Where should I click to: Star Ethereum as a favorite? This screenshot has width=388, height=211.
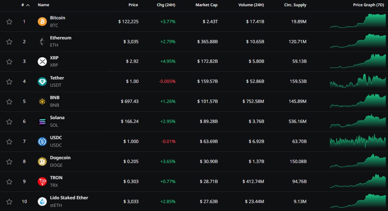9,42
